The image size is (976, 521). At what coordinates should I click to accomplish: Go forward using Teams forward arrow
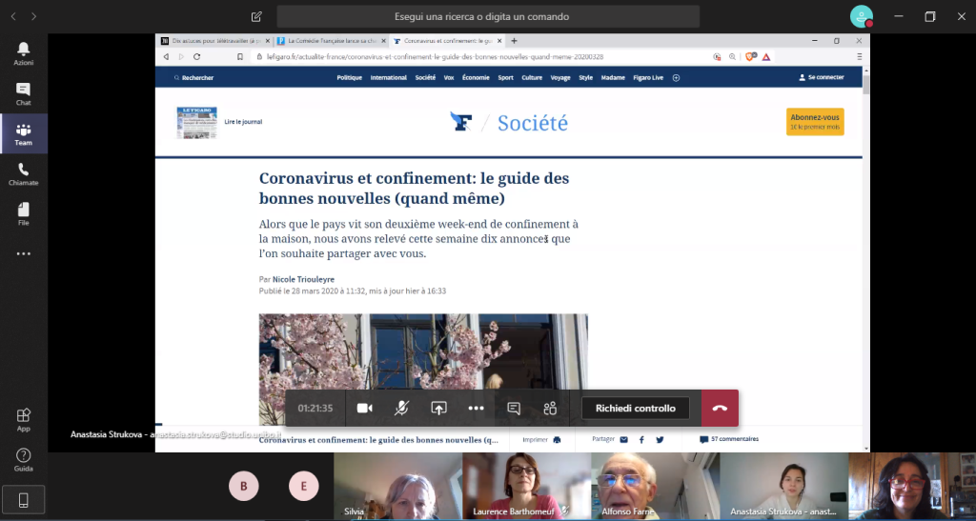pyautogui.click(x=33, y=17)
